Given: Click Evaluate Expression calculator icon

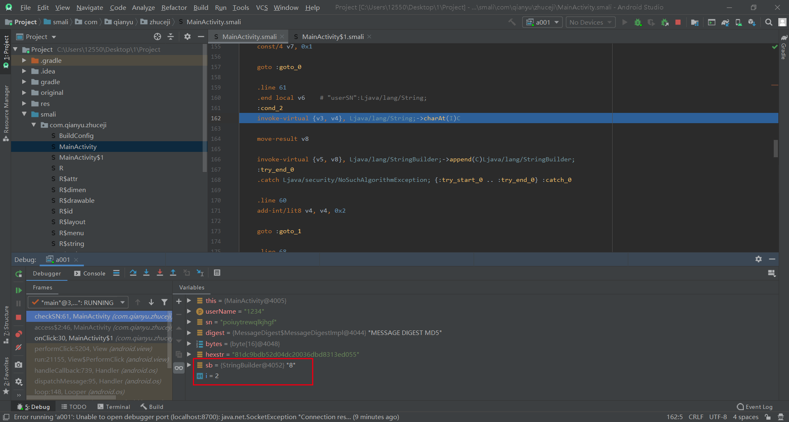Looking at the screenshot, I should tap(217, 273).
